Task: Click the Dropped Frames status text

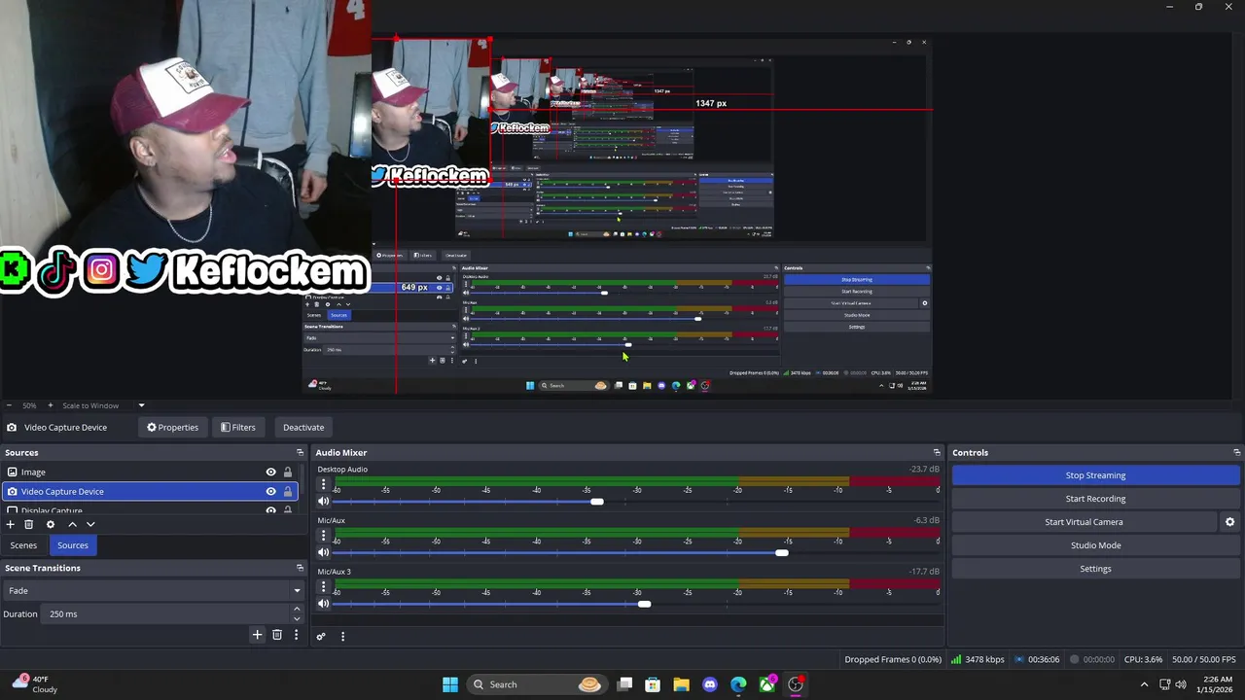Action: 893,659
